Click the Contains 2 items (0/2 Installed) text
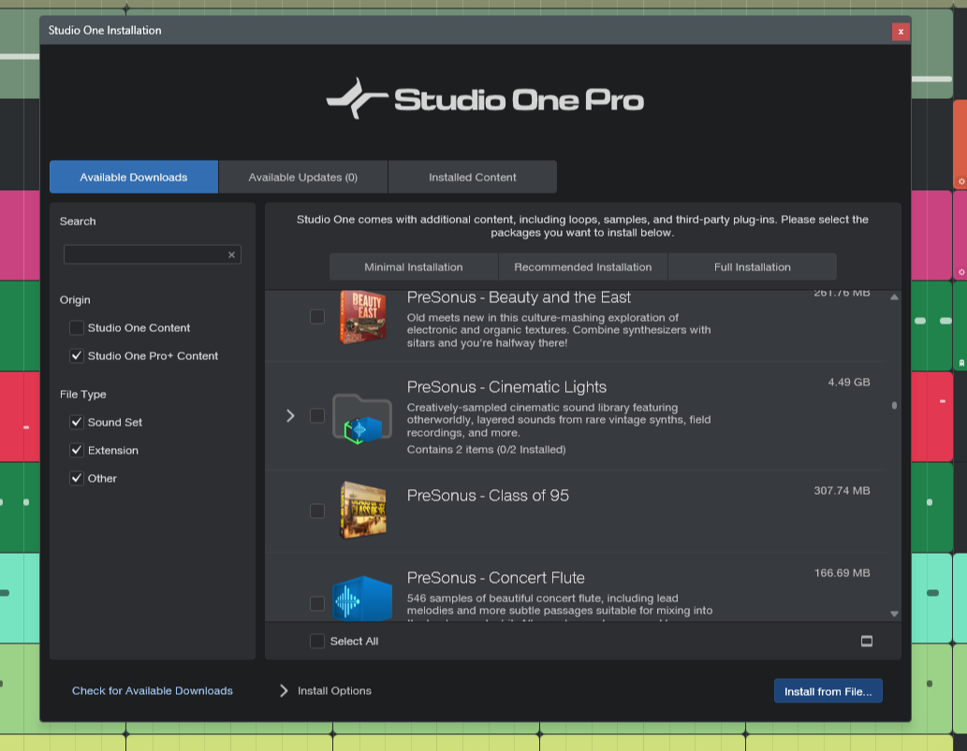Image resolution: width=967 pixels, height=751 pixels. point(486,449)
